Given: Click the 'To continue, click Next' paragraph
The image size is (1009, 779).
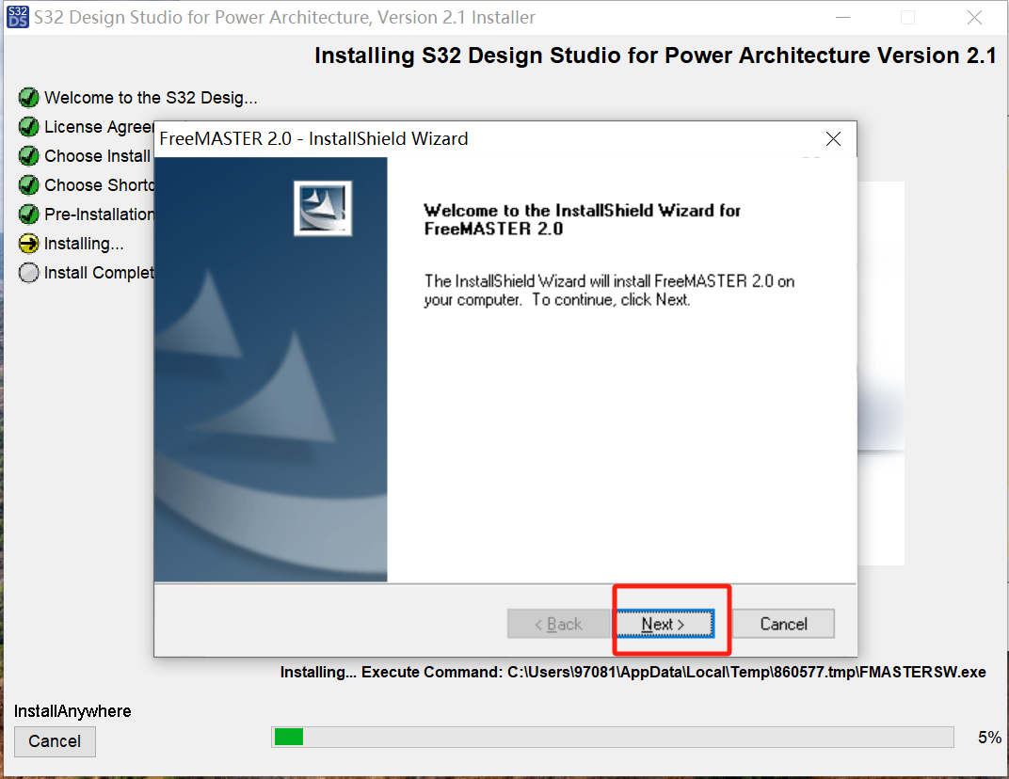Looking at the screenshot, I should pos(609,290).
